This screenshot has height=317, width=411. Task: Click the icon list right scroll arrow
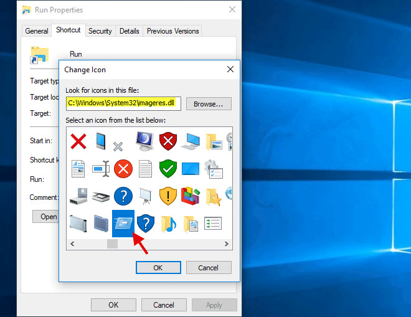pyautogui.click(x=227, y=244)
